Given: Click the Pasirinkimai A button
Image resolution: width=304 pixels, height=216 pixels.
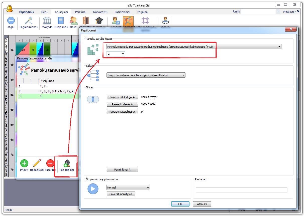Looking at the screenshot, I should pyautogui.click(x=123, y=170).
